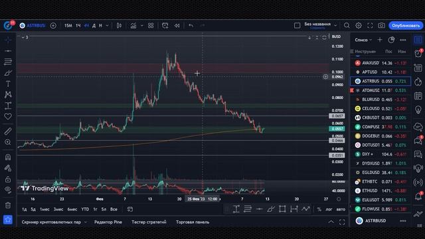Toggle magnet mode in left toolbar
The height and width of the screenshot is (239, 425).
click(x=8, y=157)
